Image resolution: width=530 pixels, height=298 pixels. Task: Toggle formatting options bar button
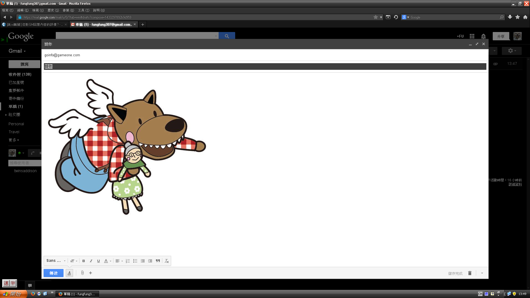(x=69, y=273)
